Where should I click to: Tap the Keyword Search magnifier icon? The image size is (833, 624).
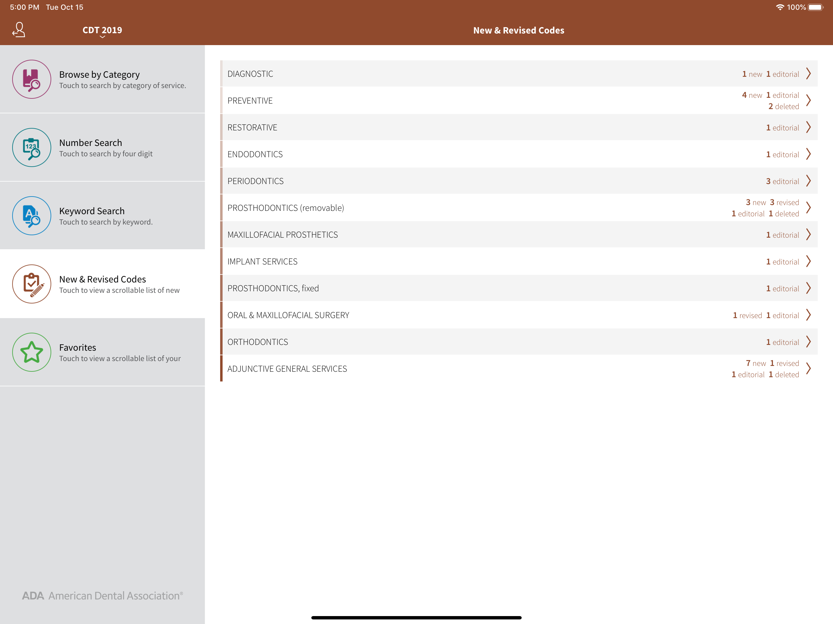click(x=32, y=216)
